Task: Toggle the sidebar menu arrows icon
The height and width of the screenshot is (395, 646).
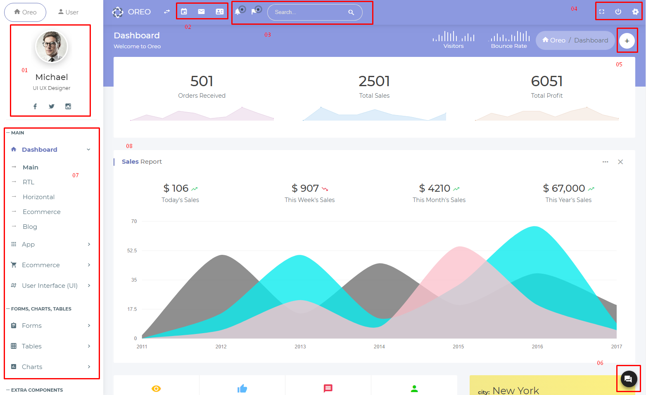Action: click(166, 12)
